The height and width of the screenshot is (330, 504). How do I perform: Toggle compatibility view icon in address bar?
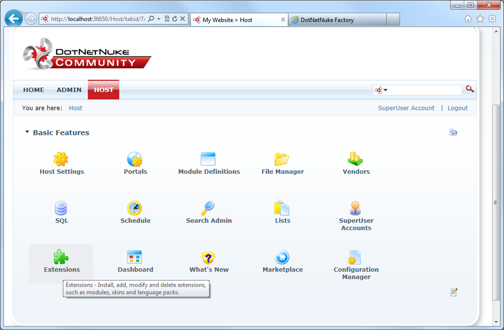pos(167,19)
